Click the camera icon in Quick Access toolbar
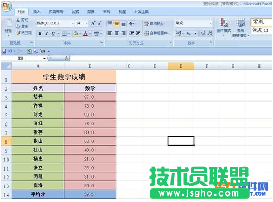 (x=42, y=52)
